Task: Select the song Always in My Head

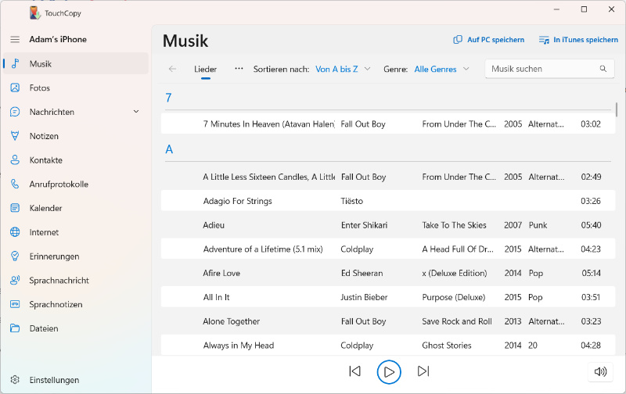Action: [388, 346]
